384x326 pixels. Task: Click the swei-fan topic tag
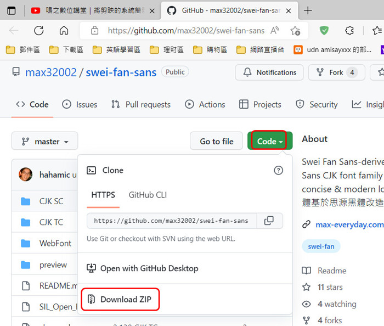click(321, 246)
